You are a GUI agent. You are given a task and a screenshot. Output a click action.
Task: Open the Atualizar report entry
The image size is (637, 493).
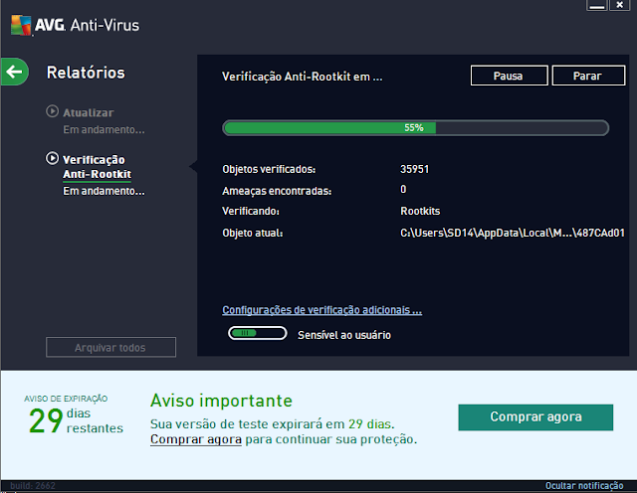(x=89, y=112)
